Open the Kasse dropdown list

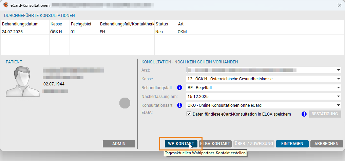338,79
